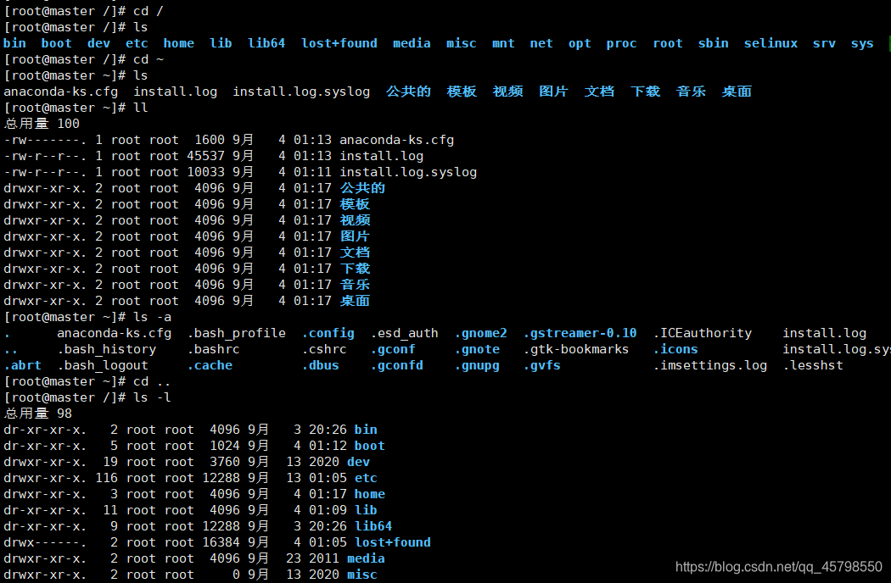891x583 pixels.
Task: Click the 'cd ~' command text
Action: [148, 59]
